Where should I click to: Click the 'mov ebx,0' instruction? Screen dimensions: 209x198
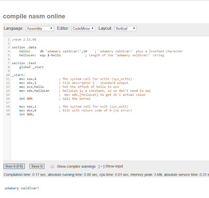point(28,110)
